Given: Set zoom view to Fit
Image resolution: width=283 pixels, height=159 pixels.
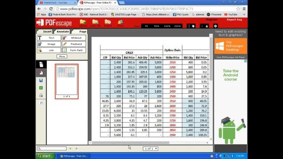Looking at the screenshot, I should (146, 26).
